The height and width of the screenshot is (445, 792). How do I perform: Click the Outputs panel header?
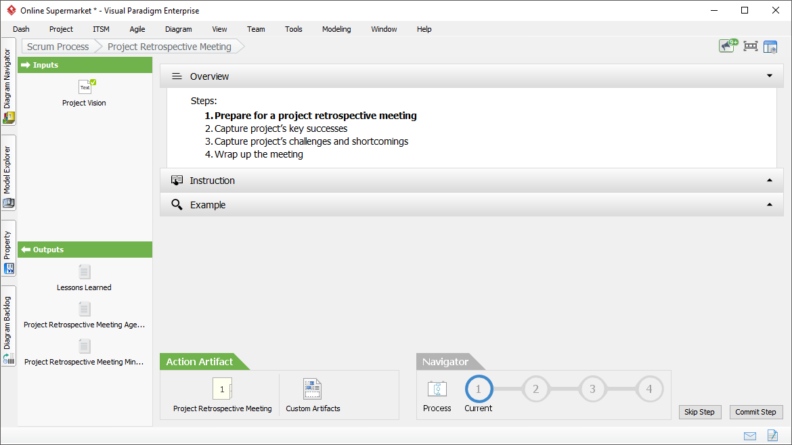pyautogui.click(x=85, y=250)
